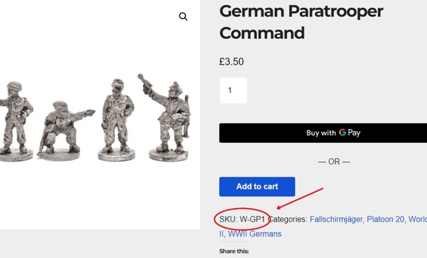Click the magnifying glass zoom icon
The image size is (427, 258).
tap(183, 17)
